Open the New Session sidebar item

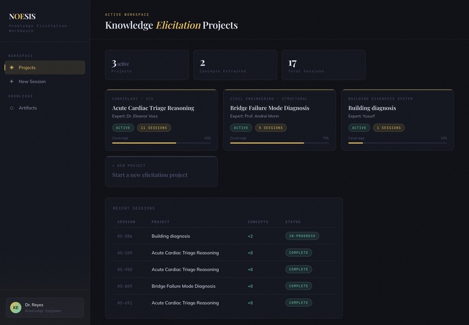(45, 81)
